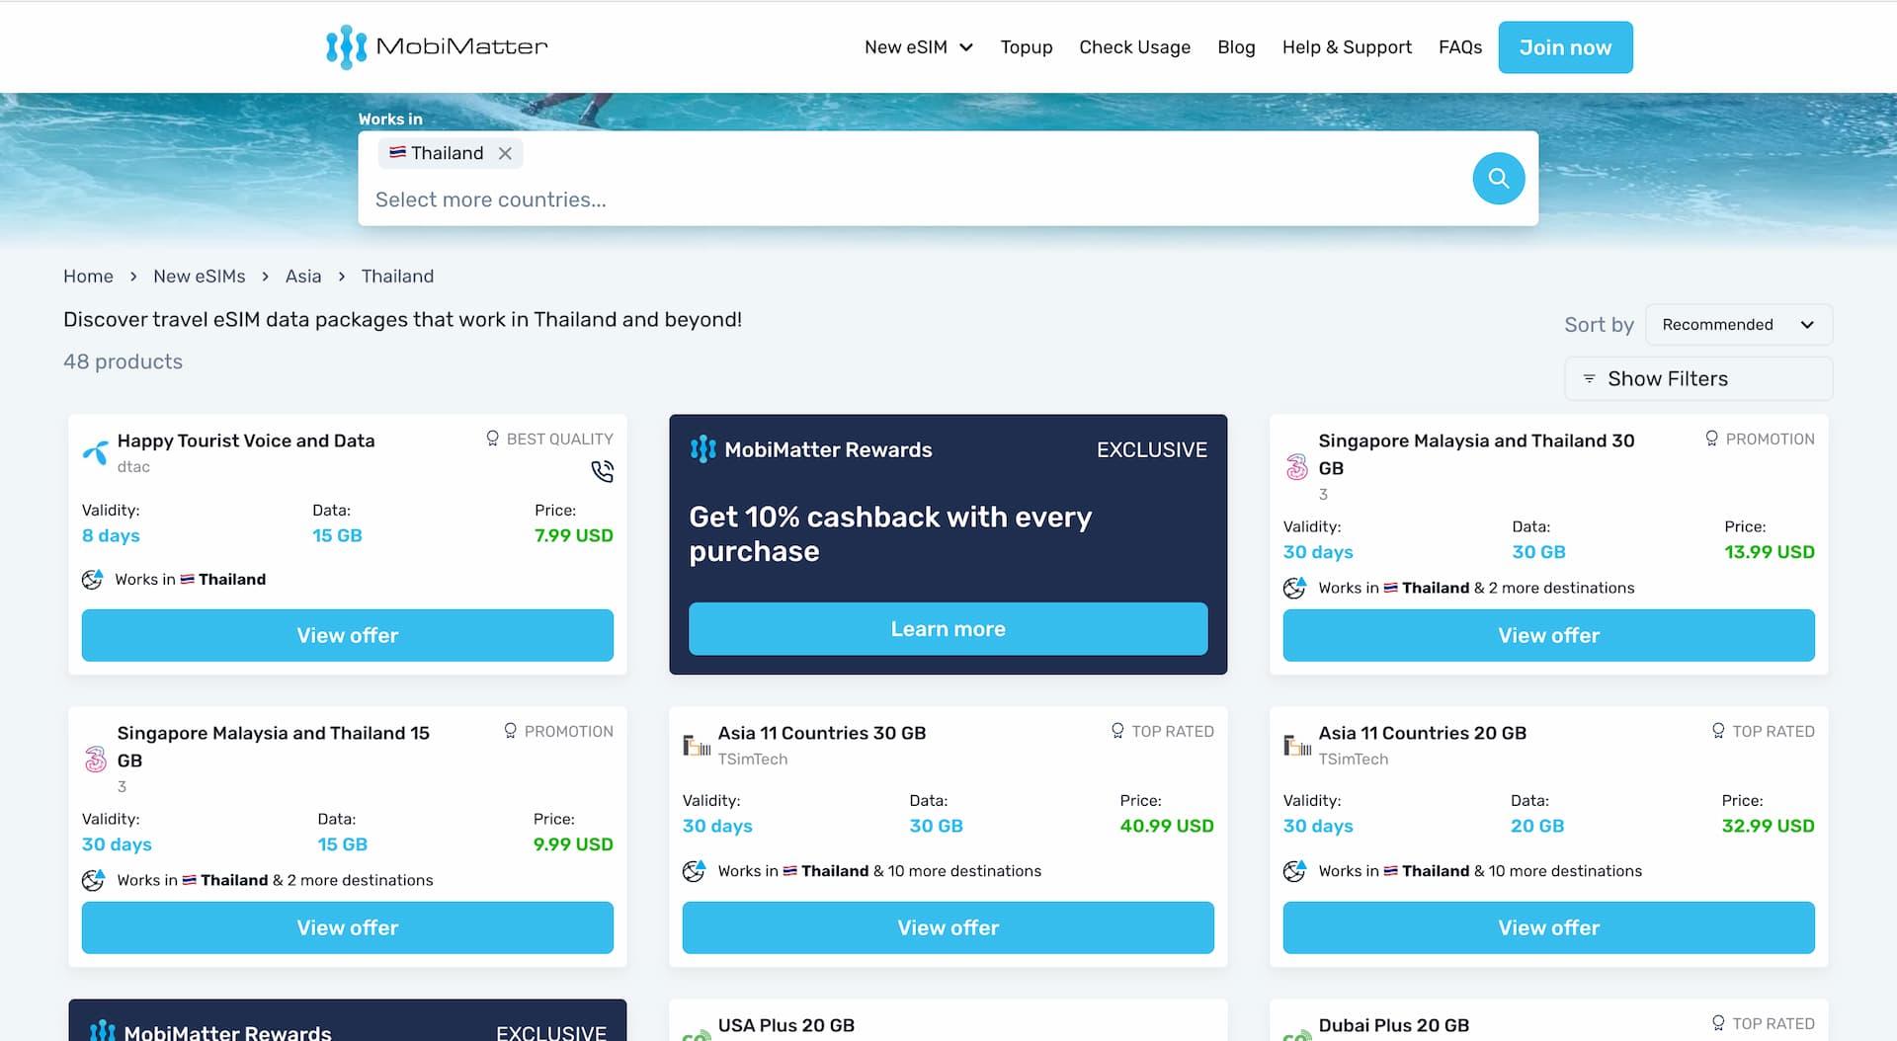Image resolution: width=1897 pixels, height=1041 pixels.
Task: Go to Check Usage page
Action: pyautogui.click(x=1134, y=47)
